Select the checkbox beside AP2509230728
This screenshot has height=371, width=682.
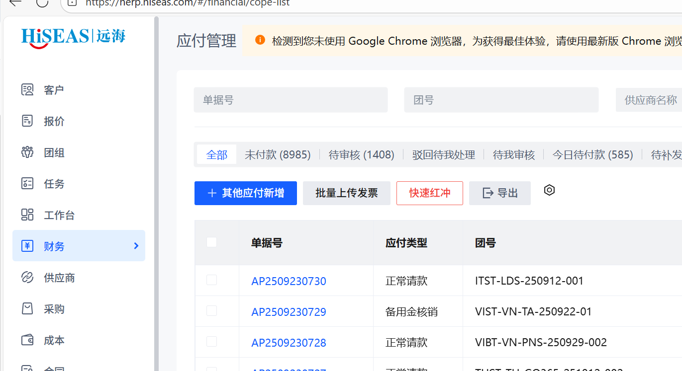click(x=211, y=342)
